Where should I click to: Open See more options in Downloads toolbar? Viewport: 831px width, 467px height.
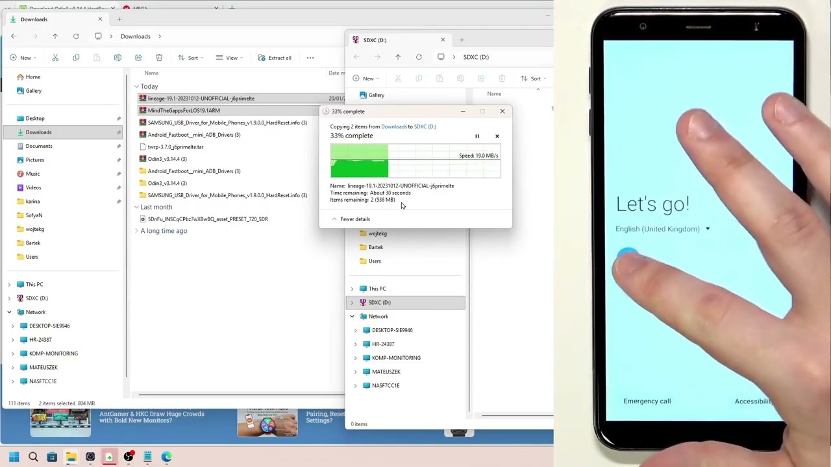pyautogui.click(x=310, y=58)
